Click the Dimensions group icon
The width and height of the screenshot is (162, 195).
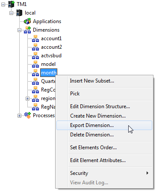pyautogui.click(x=27, y=30)
